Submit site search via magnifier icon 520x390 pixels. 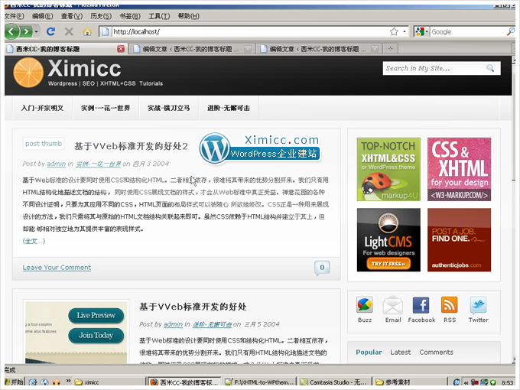490,68
